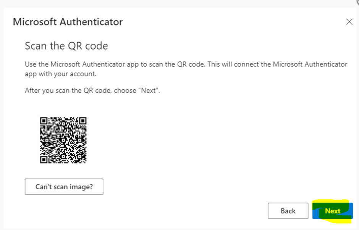
Task: Open the "Can't scan image?" option
Action: pyautogui.click(x=64, y=187)
